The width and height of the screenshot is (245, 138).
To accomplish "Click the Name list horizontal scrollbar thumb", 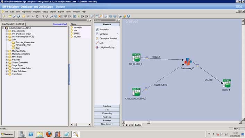I will pos(75,124).
